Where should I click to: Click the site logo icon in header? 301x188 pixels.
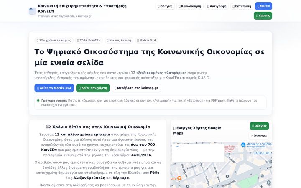[x=32, y=11]
